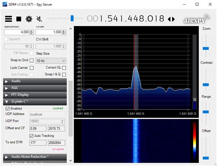
Task: Maximize the SDR# window
Action: click(x=197, y=4)
